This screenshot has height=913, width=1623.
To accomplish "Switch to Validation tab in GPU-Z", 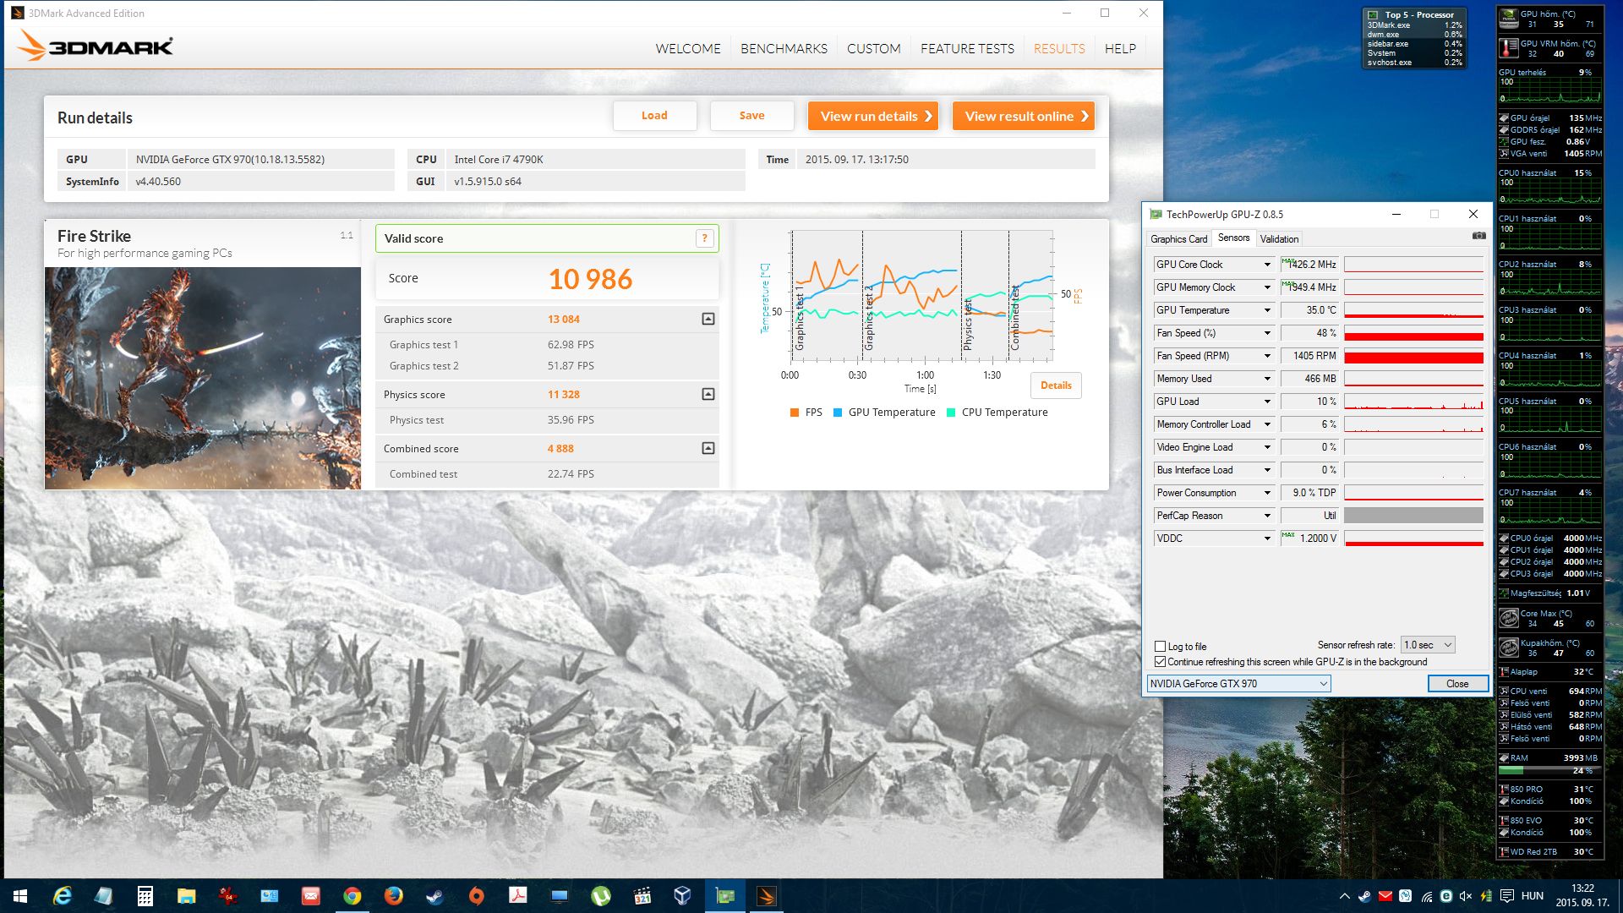I will 1279,239.
